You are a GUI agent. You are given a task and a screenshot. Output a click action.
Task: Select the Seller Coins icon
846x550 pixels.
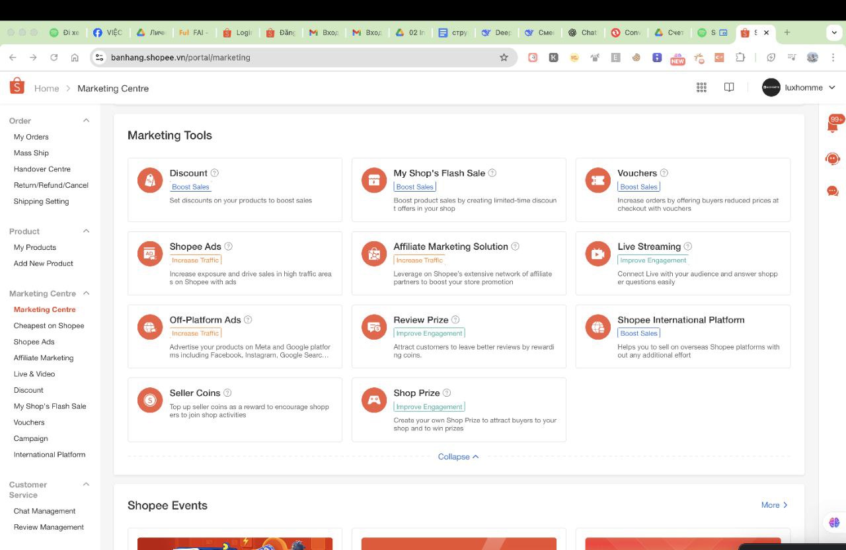150,400
